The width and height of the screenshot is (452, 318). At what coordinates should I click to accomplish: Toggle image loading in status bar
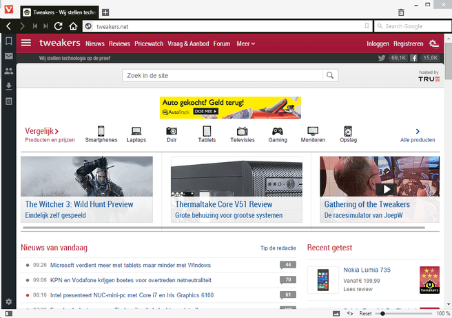[336, 314]
